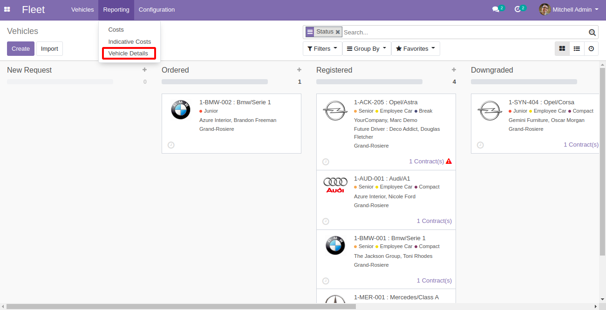Screen dimensions: 606x310
Task: Open the conversations chat icon
Action: 496,9
